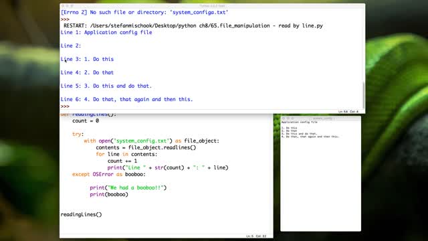Click the system_config text file window title
This screenshot has height=241, width=428.
pos(322,118)
